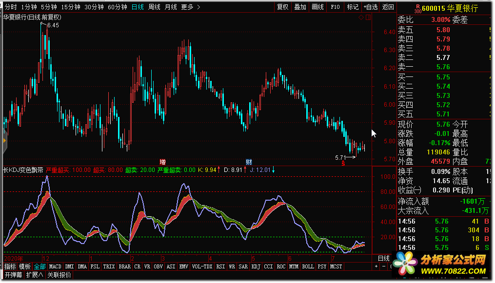Switch indicator to TRIX
The image size is (495, 283).
pyautogui.click(x=109, y=266)
